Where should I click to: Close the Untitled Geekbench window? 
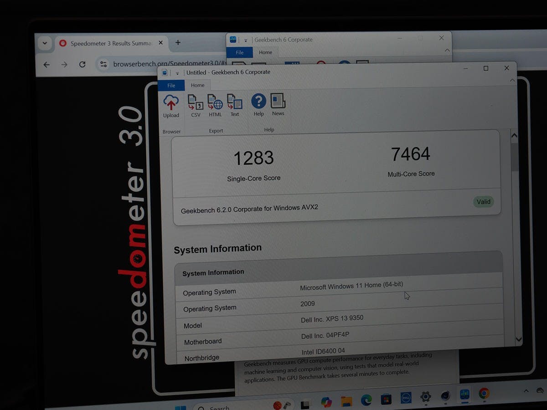[x=506, y=68]
